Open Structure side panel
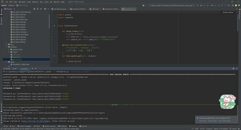 click(2, 119)
